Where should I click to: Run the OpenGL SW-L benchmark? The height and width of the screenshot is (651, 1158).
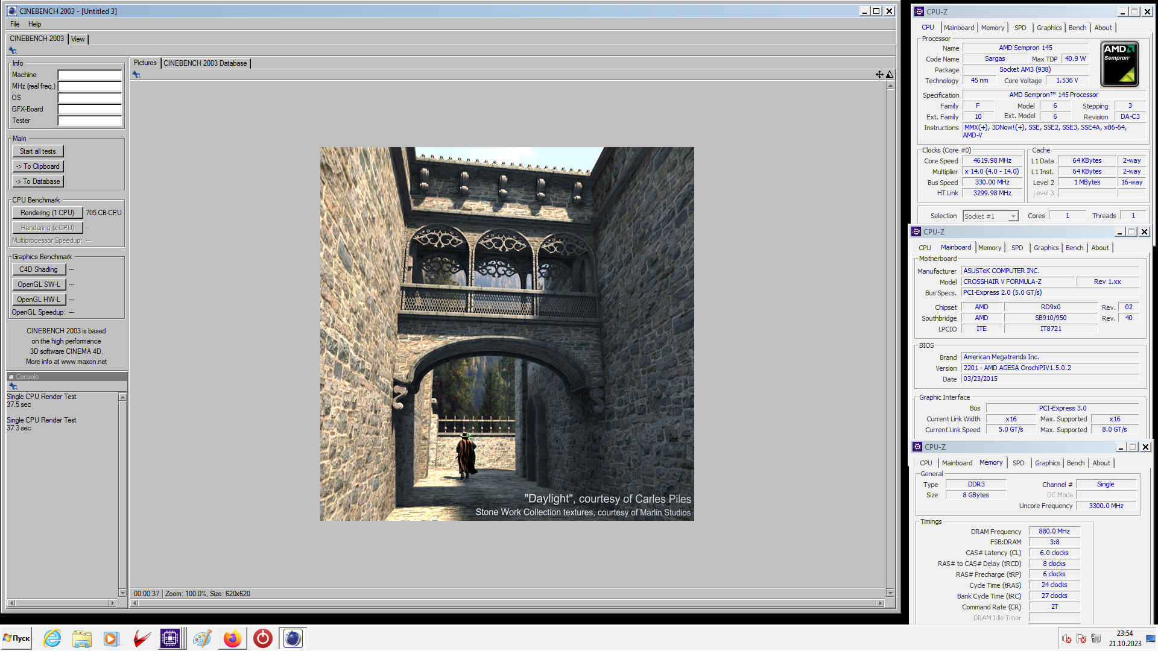click(39, 285)
